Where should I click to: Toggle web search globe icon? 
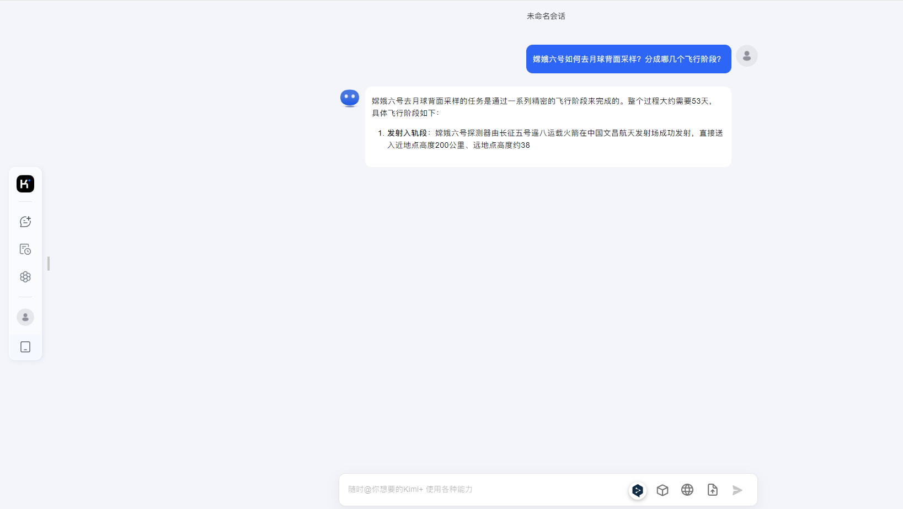coord(687,490)
